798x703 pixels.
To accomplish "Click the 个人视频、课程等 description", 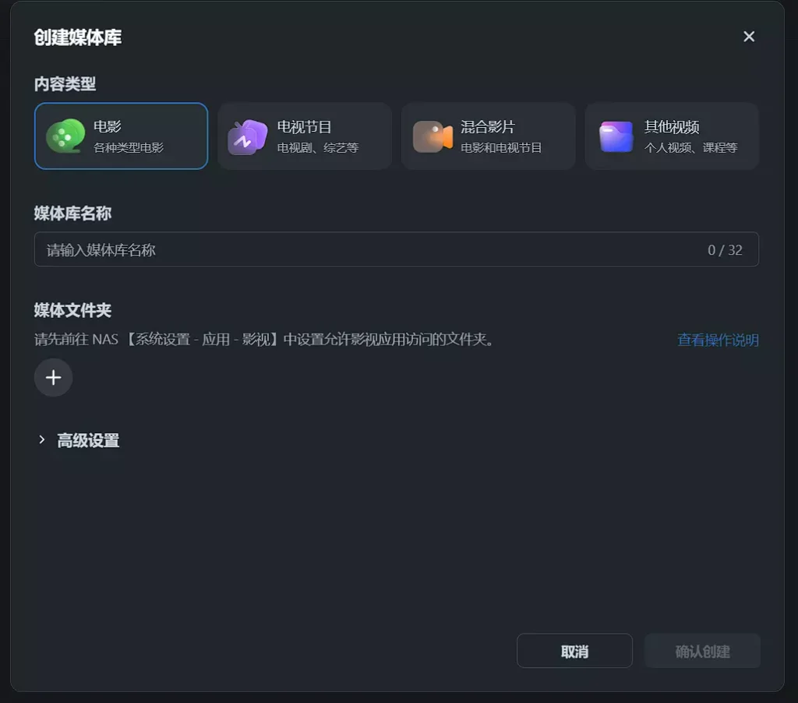I will click(691, 147).
